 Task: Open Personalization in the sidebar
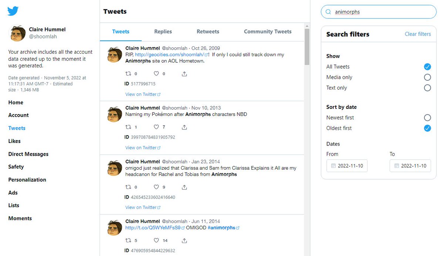point(27,180)
